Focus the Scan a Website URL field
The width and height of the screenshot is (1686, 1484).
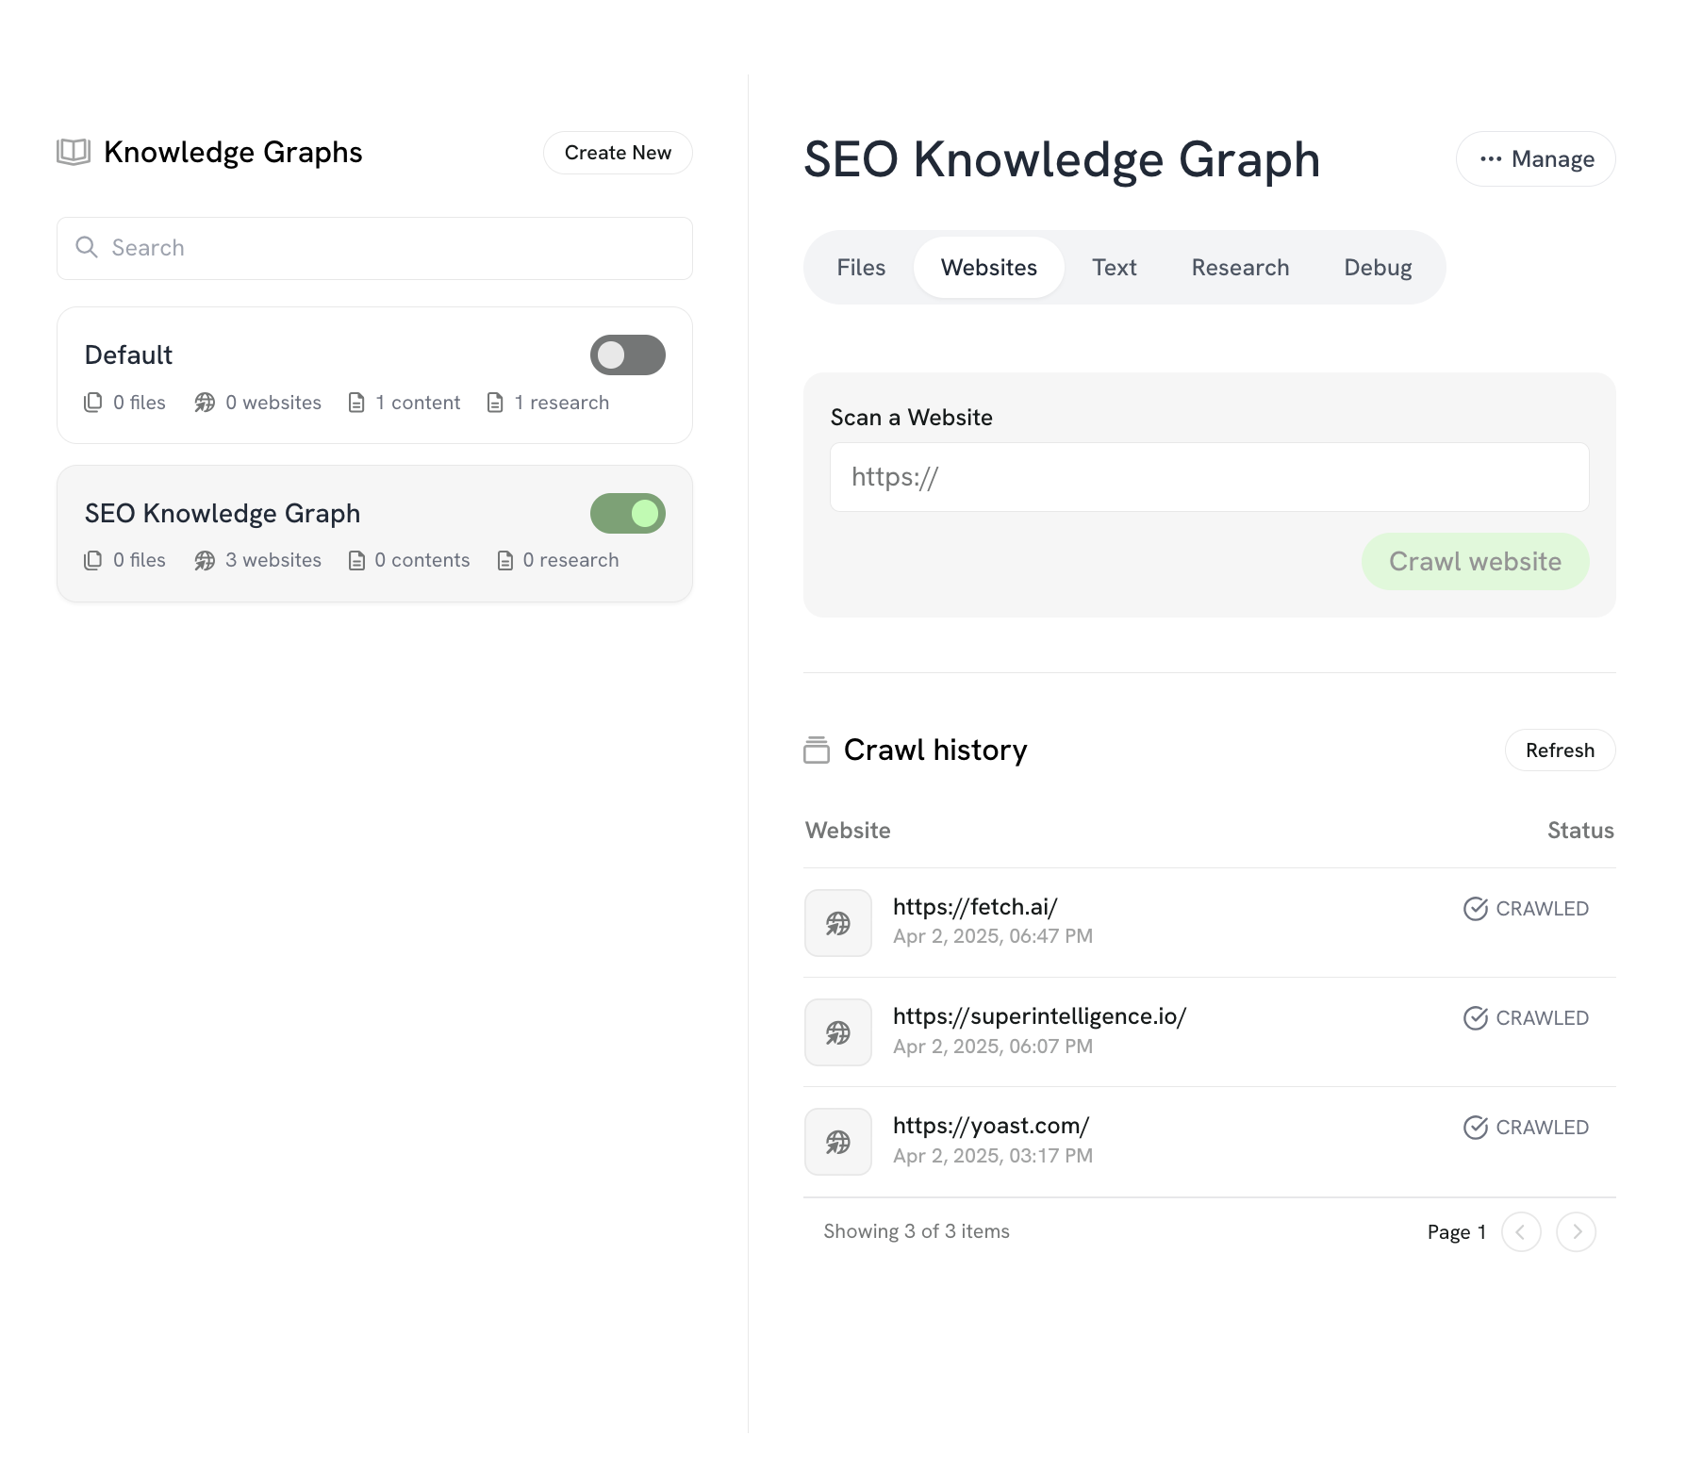click(x=1210, y=477)
